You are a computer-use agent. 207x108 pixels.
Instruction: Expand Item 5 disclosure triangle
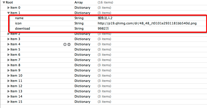8,49
